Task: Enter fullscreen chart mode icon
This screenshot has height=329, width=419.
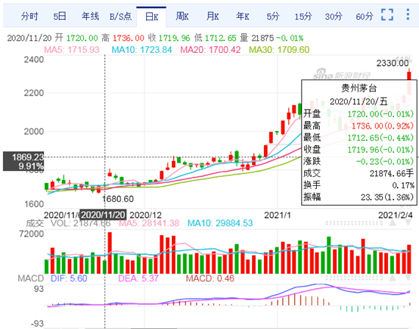Action: (x=387, y=14)
